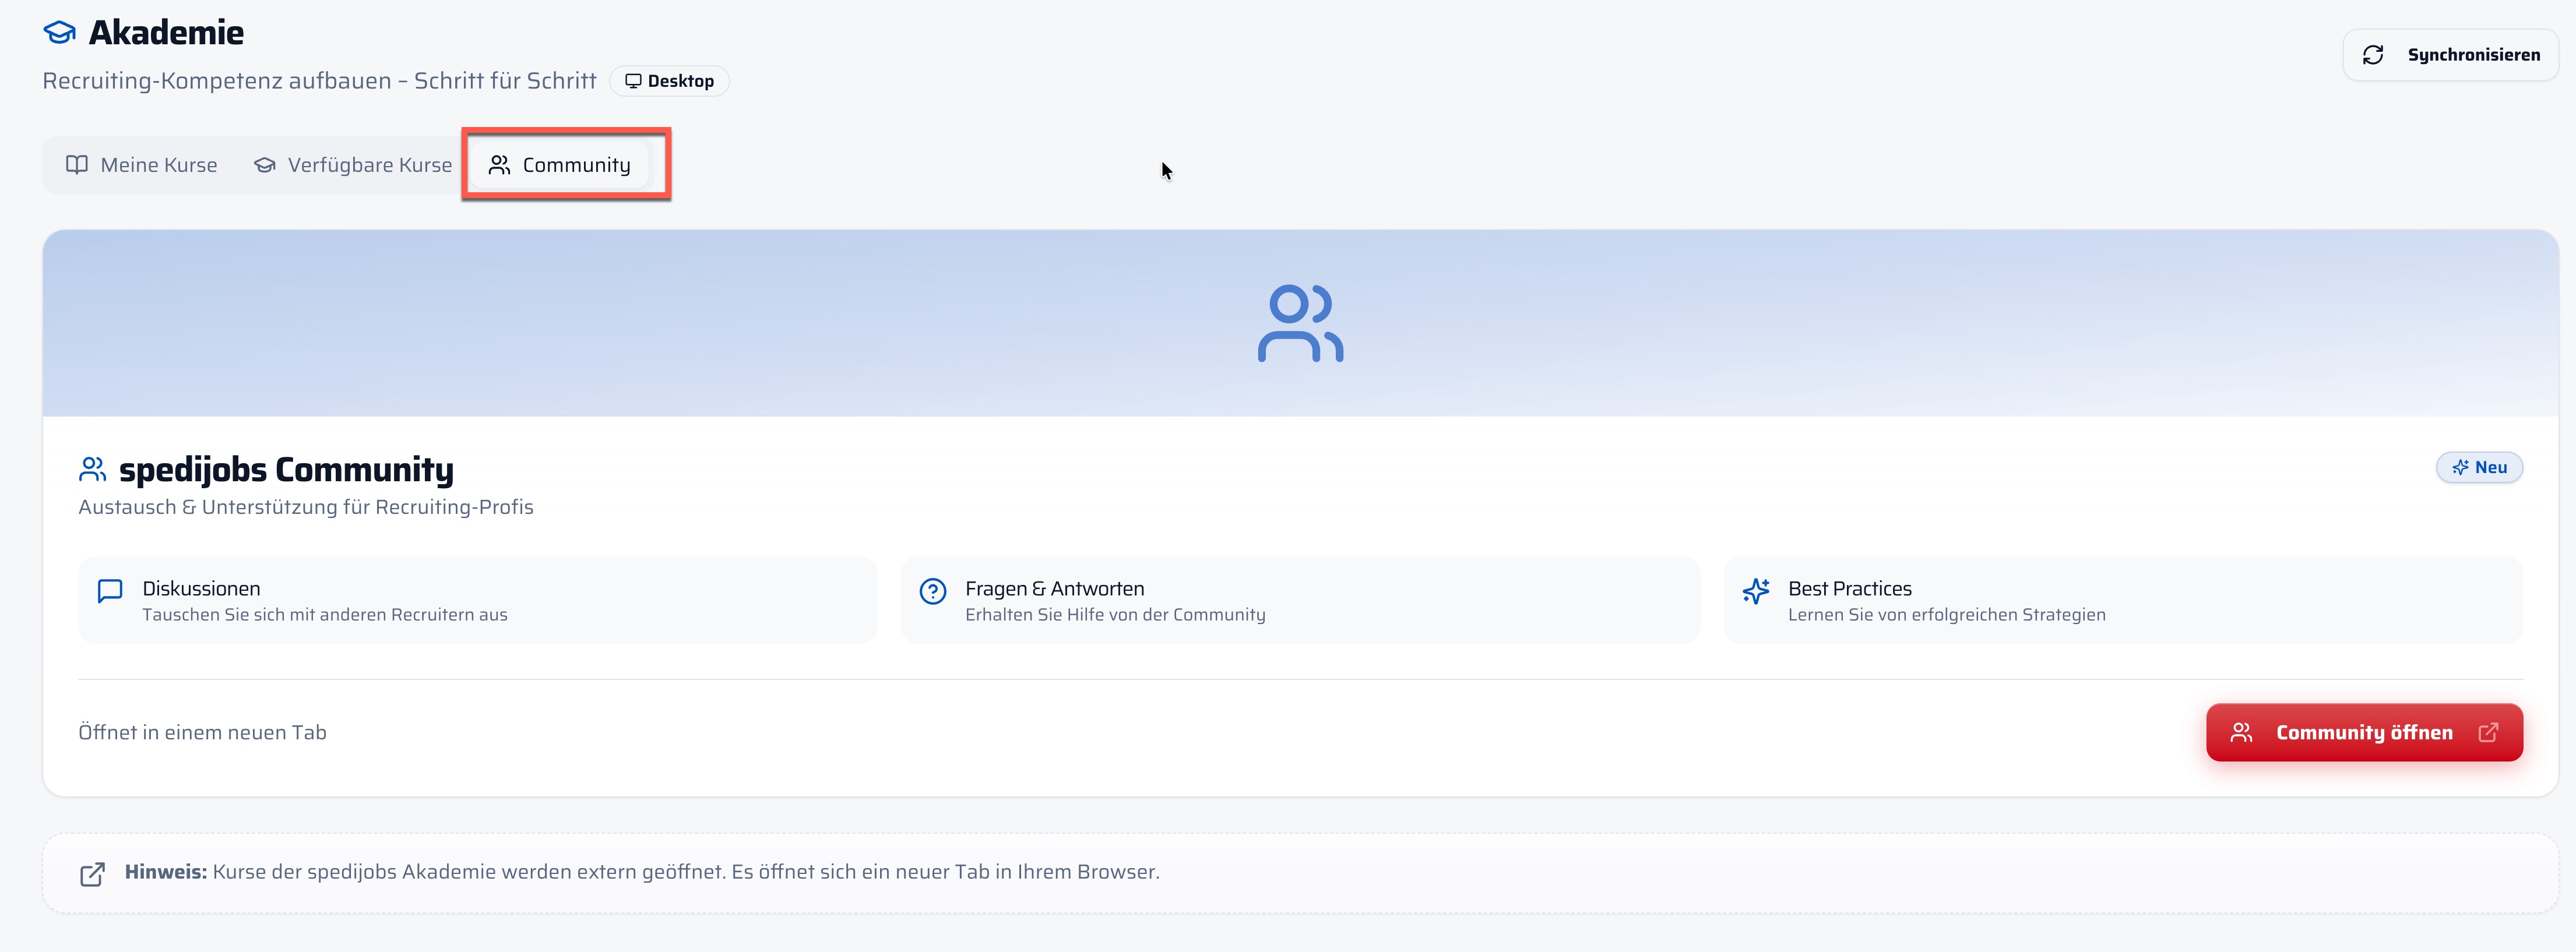Image resolution: width=2576 pixels, height=952 pixels.
Task: Click the Diskussionen title
Action: (x=201, y=589)
